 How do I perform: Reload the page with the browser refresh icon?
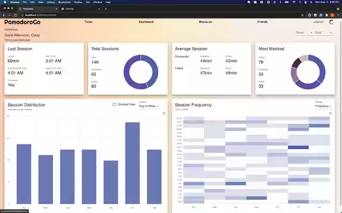pyautogui.click(x=15, y=15)
